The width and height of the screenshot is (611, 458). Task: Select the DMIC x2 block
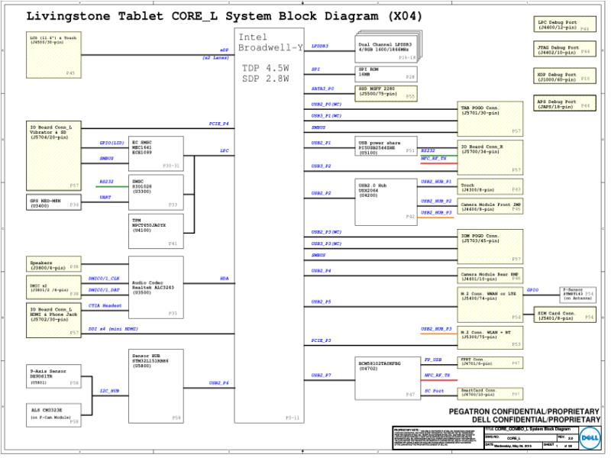[x=53, y=288]
